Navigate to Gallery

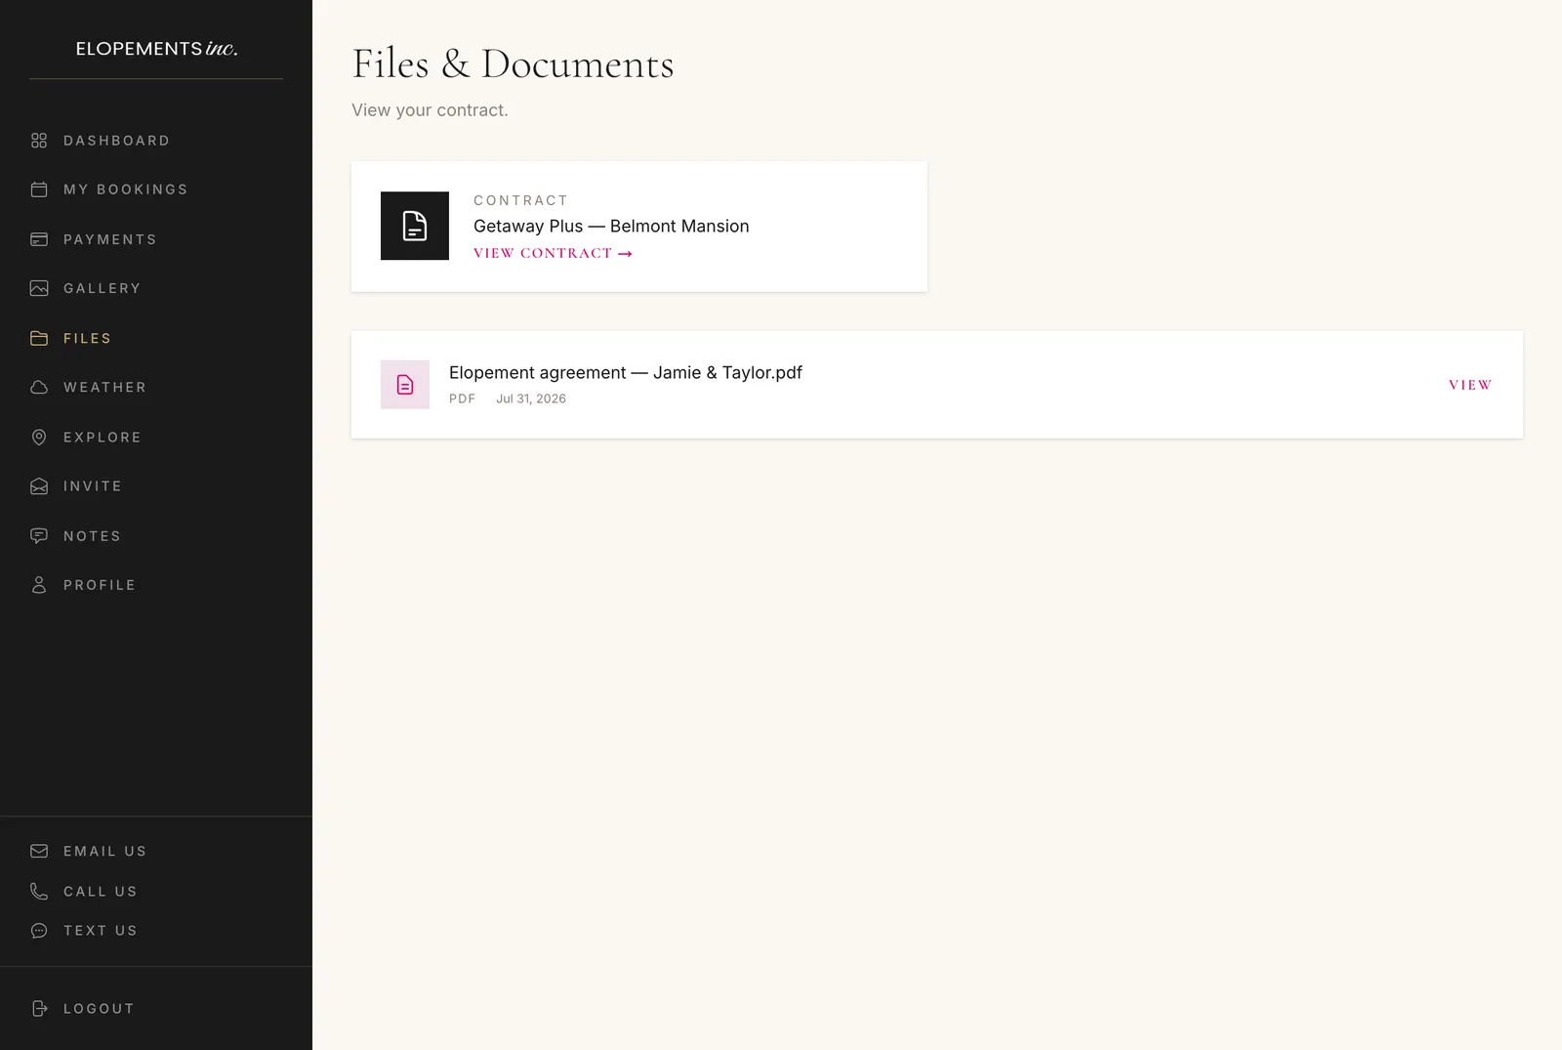(102, 288)
